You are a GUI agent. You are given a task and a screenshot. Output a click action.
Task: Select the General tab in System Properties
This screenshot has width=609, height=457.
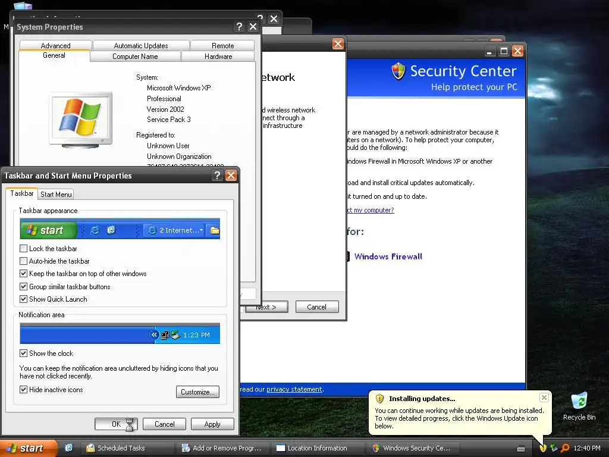click(x=54, y=55)
